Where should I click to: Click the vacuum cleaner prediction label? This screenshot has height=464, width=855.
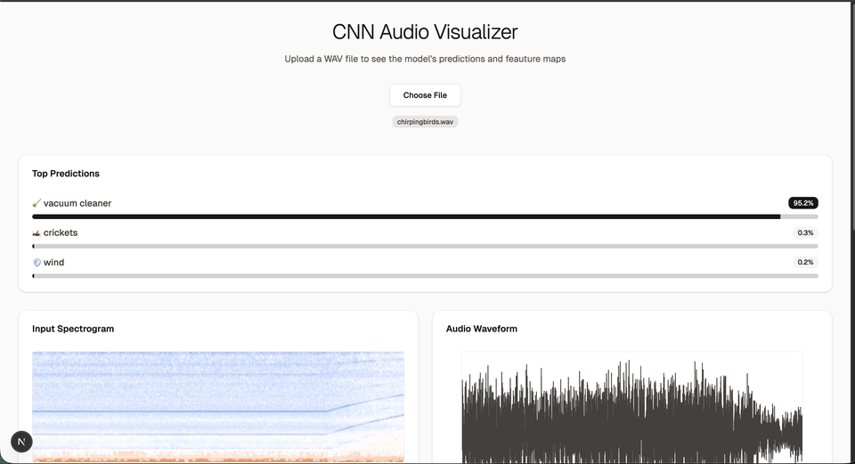point(77,203)
